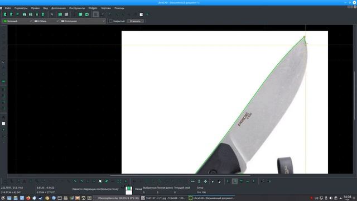The width and height of the screenshot is (357, 201).
Task: Click the Отменить button
Action: (x=135, y=21)
